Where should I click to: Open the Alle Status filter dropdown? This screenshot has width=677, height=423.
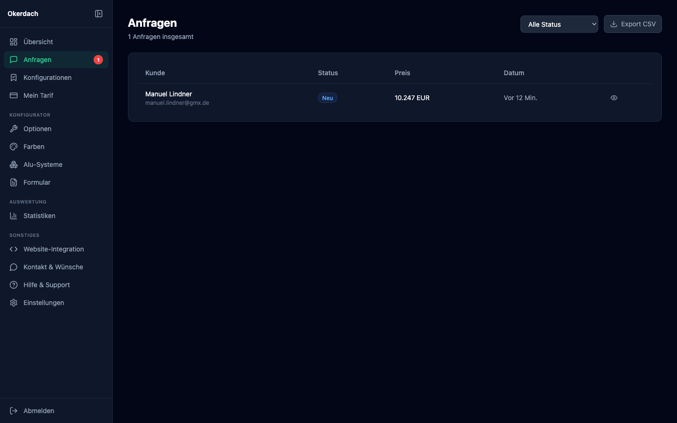[x=559, y=24]
